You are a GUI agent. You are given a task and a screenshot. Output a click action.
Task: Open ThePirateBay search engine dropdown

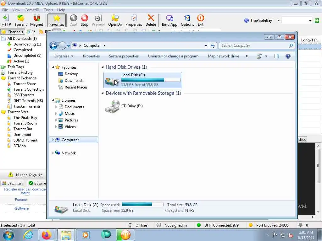[x=279, y=20]
